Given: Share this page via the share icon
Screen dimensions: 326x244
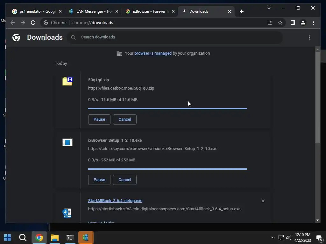Looking at the screenshot, I should 270,23.
